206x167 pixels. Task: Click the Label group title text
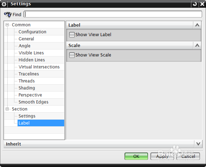click(x=74, y=25)
